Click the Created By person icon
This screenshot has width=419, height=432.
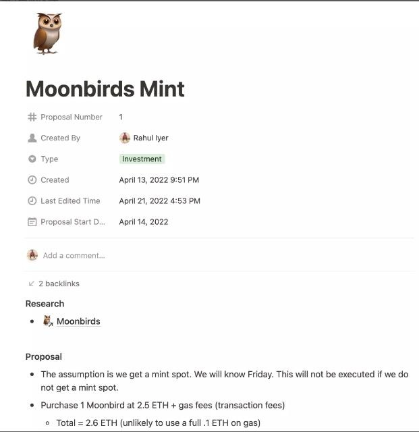(x=32, y=138)
